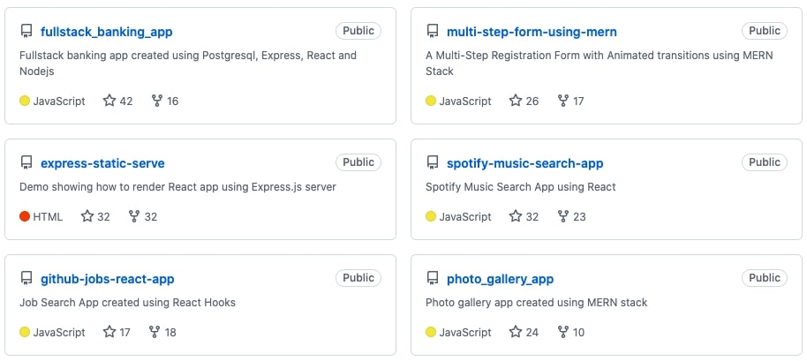Open the multi-step-form-using-mern repository
This screenshot has width=807, height=361.
pyautogui.click(x=532, y=32)
